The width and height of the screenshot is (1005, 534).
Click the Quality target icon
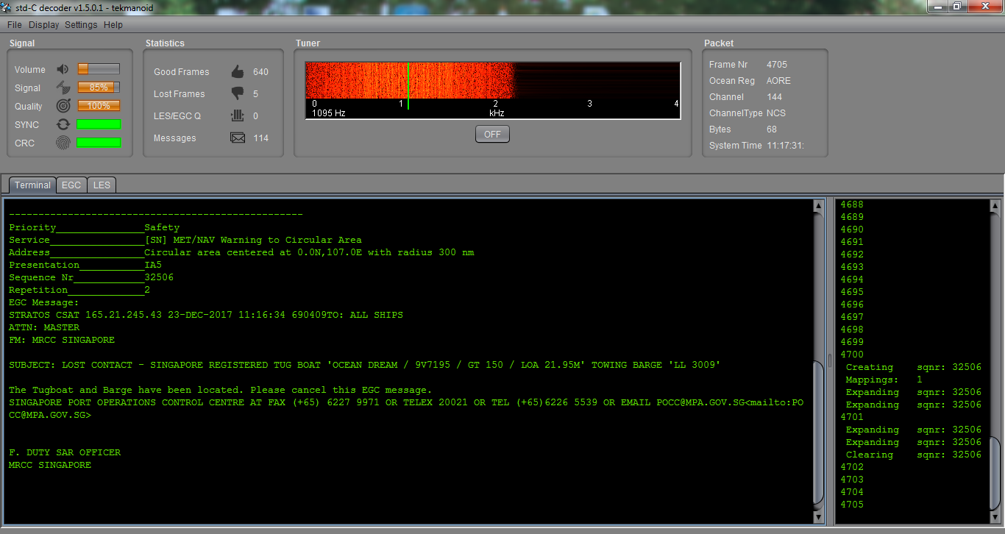[63, 106]
